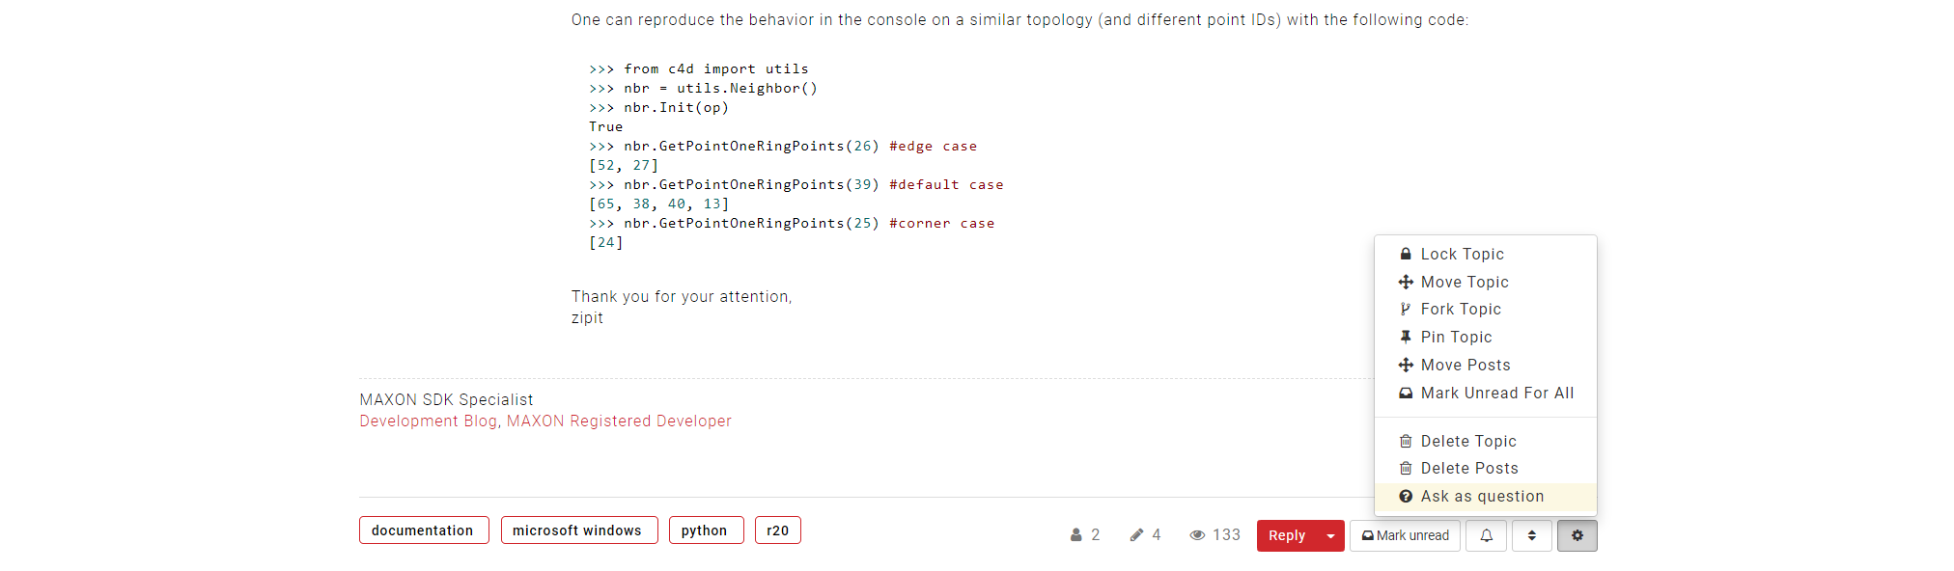Mark this topic unread
The image size is (1954, 571).
[1405, 535]
